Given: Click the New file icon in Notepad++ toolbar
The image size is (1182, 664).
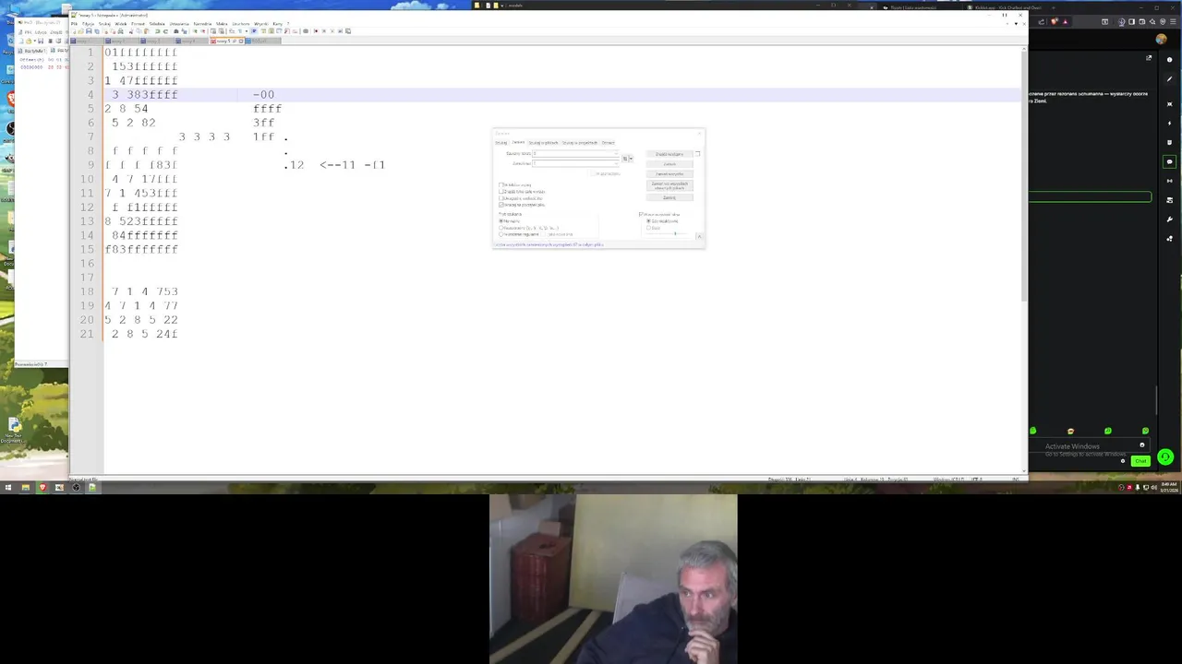Looking at the screenshot, I should click(74, 31).
